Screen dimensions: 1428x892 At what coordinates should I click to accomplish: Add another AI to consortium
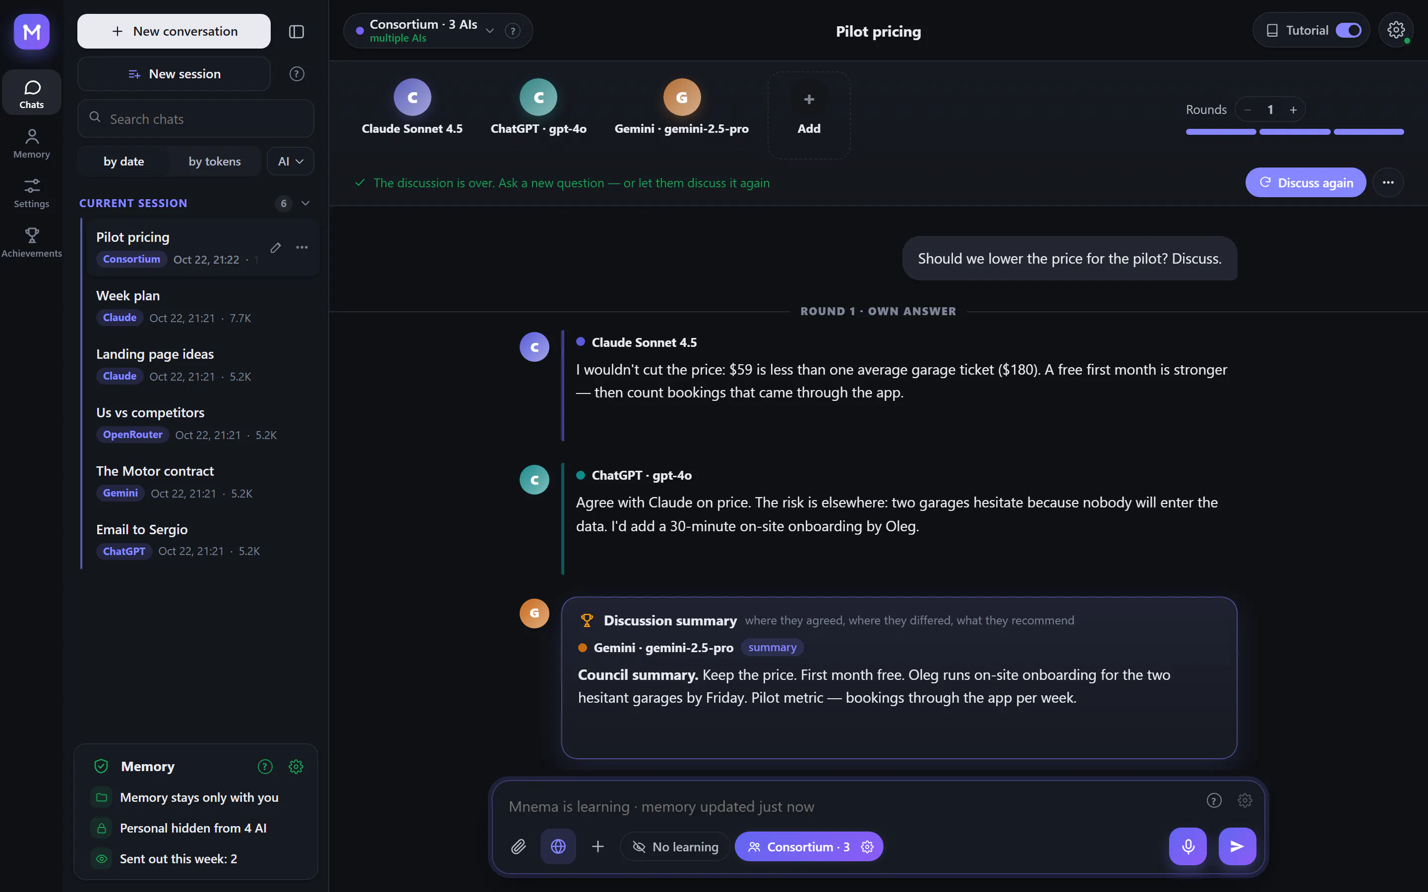coord(808,115)
